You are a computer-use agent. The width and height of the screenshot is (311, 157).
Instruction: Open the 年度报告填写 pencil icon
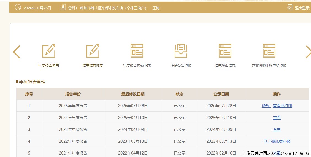tap(49, 51)
